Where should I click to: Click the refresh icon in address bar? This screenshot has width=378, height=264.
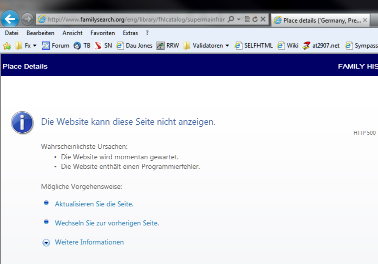(255, 20)
